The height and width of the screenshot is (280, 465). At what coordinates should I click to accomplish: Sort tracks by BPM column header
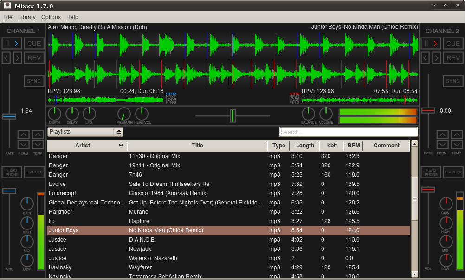352,146
